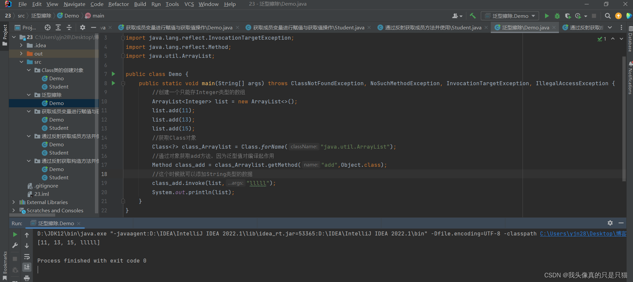The width and height of the screenshot is (633, 282).
Task: Click Expand All icon in Project panel
Action: point(58,27)
